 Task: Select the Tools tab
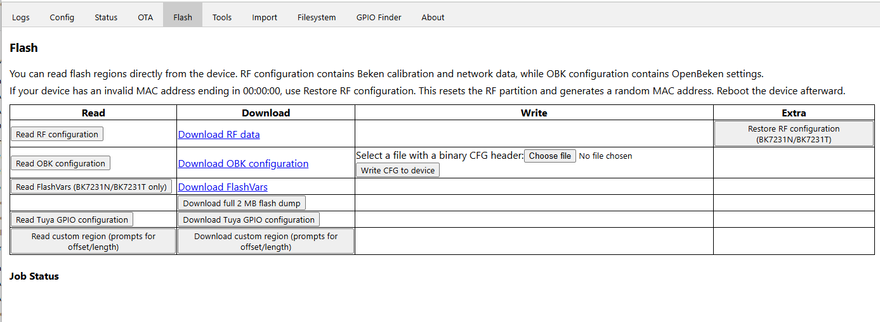click(x=222, y=17)
